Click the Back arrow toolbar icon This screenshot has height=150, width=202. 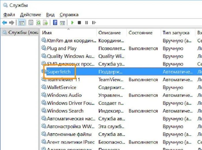(5, 23)
